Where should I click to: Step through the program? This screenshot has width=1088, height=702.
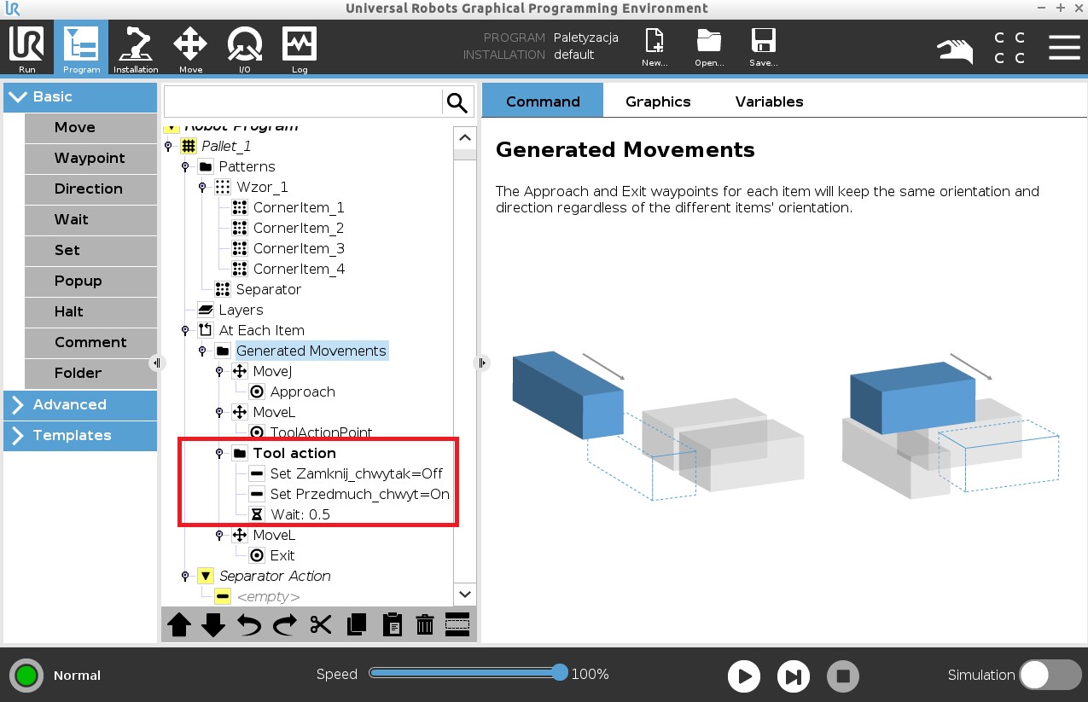794,676
